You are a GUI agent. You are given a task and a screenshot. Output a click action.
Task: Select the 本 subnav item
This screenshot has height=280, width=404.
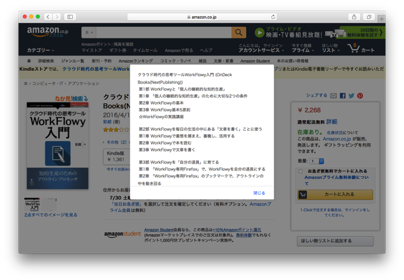click(x=29, y=61)
